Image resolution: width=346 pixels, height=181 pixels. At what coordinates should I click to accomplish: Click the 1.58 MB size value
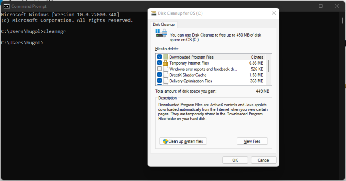coord(256,75)
